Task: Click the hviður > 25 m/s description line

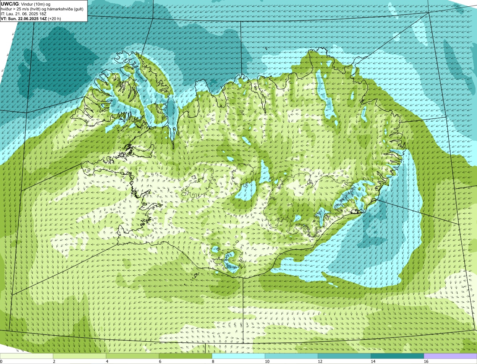Action: (x=42, y=9)
